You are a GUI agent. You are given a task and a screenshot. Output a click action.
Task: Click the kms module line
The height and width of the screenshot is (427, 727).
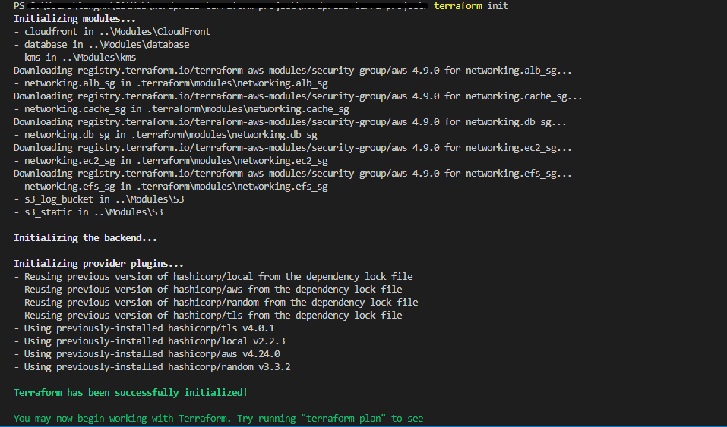pyautogui.click(x=75, y=58)
